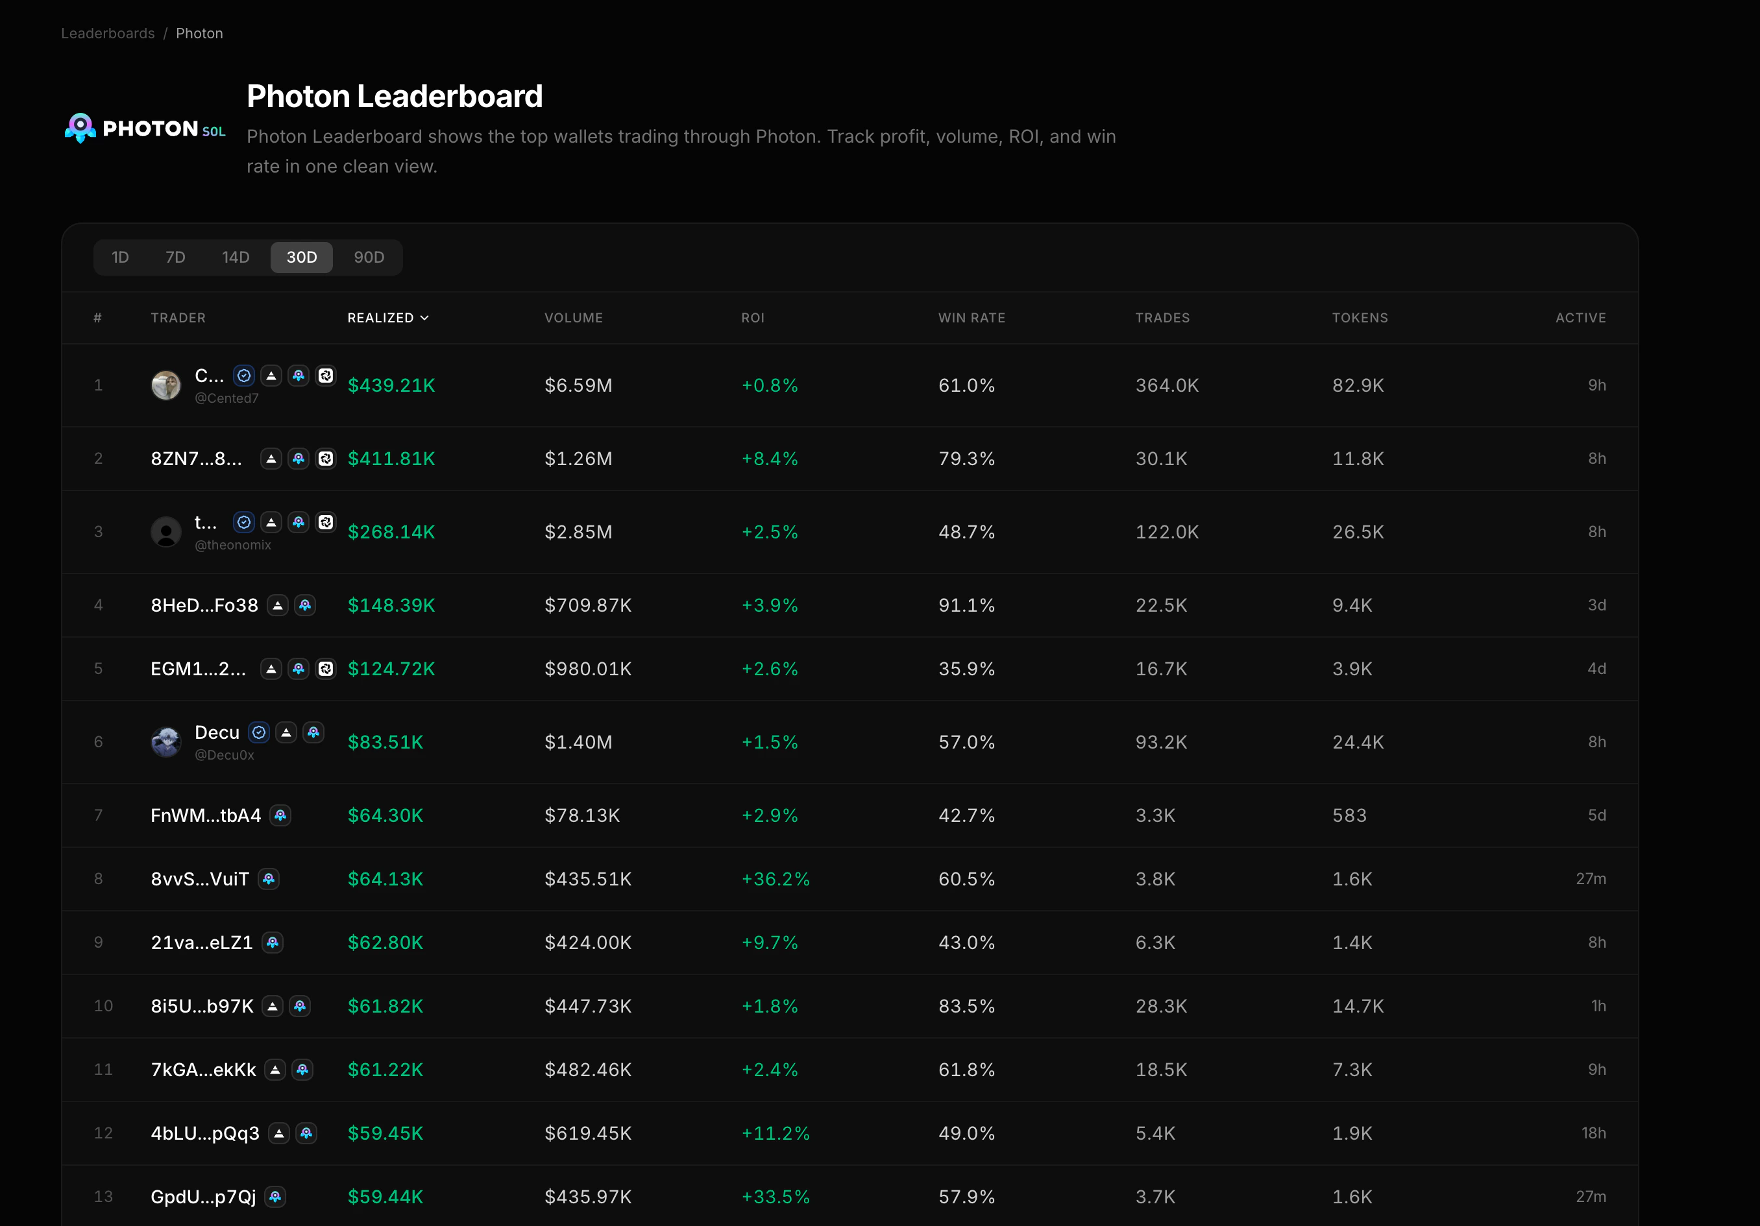The width and height of the screenshot is (1760, 1226).
Task: Click the Photon rocket badge beside FnWM...tbA4
Action: pyautogui.click(x=280, y=815)
